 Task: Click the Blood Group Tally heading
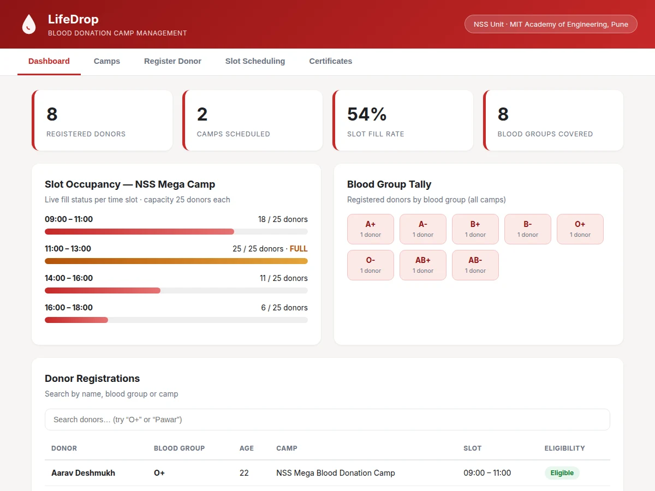click(389, 184)
